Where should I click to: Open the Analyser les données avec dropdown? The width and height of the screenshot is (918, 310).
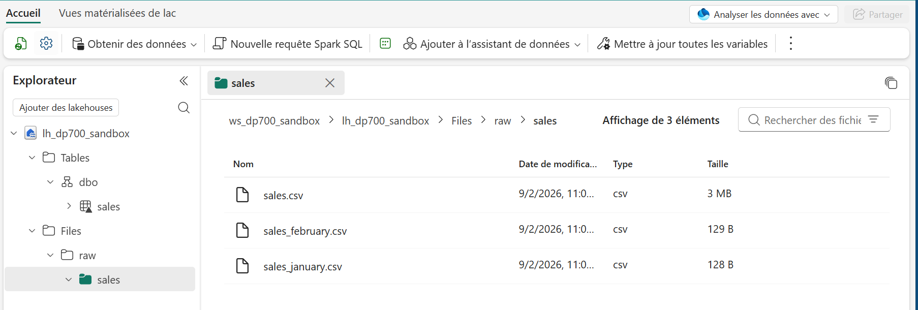[x=827, y=15]
